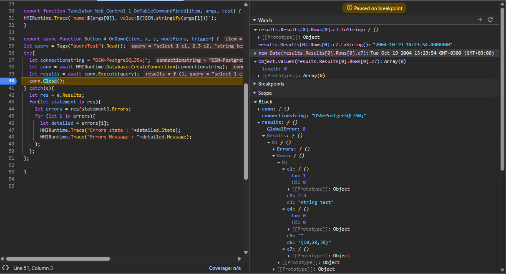Screen dimensions: 506x274
Task: Click the info icon in paused banner
Action: (x=350, y=8)
